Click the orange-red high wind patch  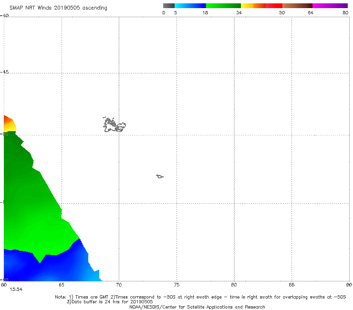tap(9, 121)
